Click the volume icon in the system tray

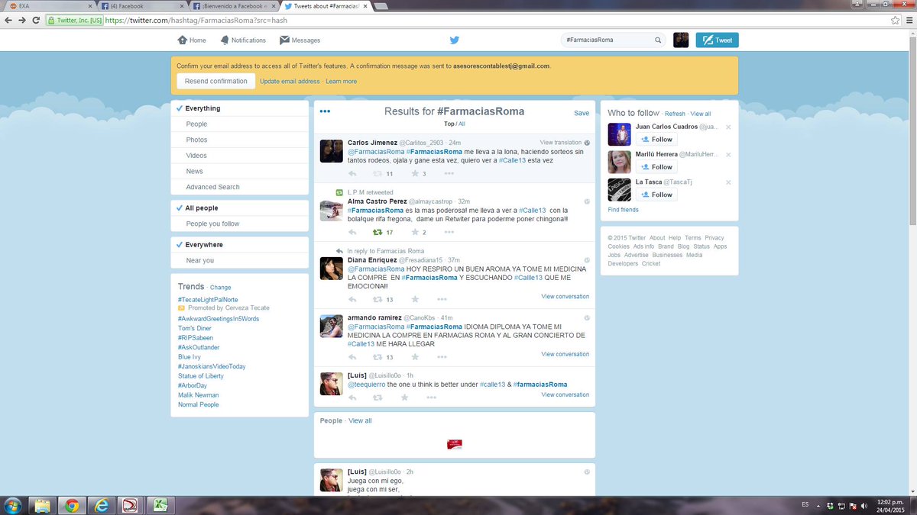click(x=864, y=505)
